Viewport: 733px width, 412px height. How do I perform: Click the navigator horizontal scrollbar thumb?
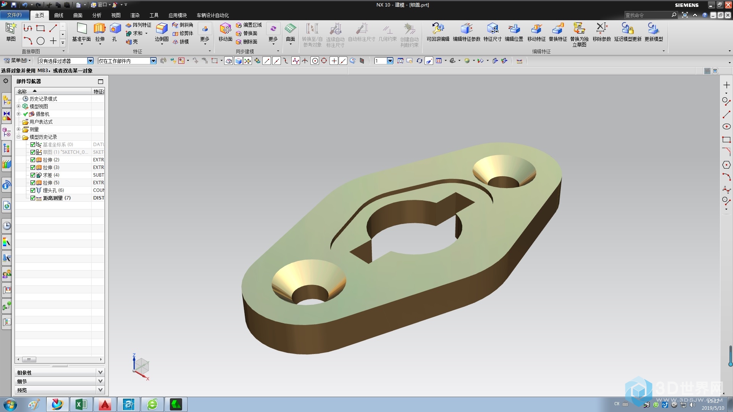tap(29, 359)
